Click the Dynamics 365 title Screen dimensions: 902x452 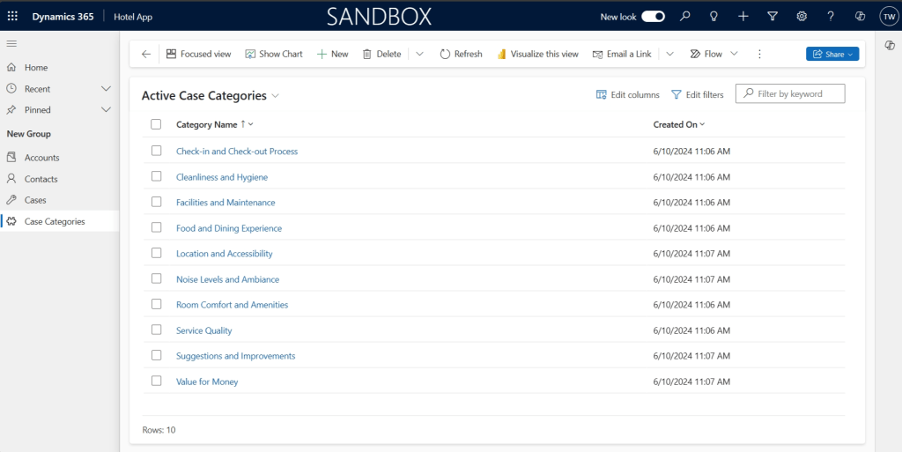(x=63, y=17)
